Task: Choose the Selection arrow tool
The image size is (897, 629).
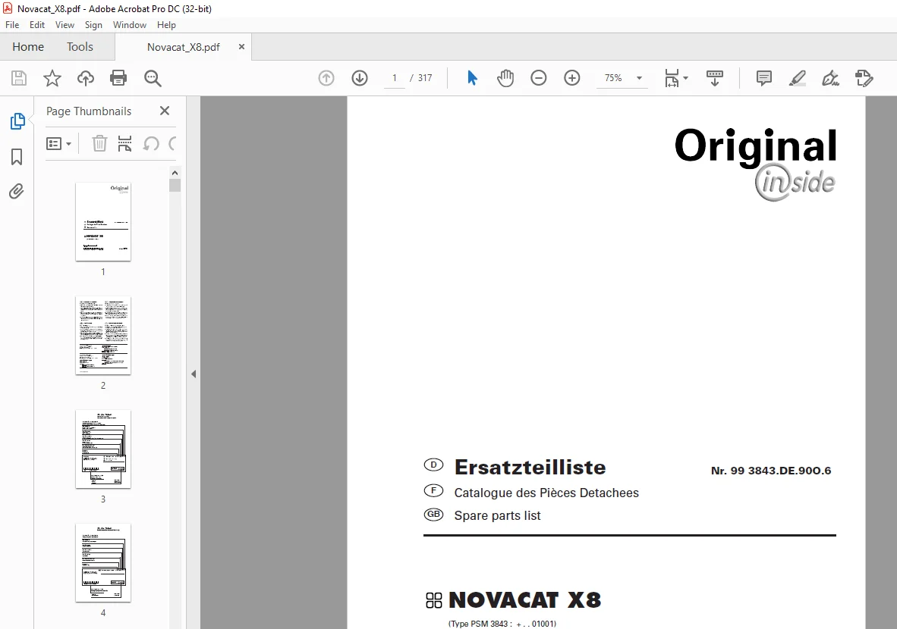Action: click(x=472, y=78)
